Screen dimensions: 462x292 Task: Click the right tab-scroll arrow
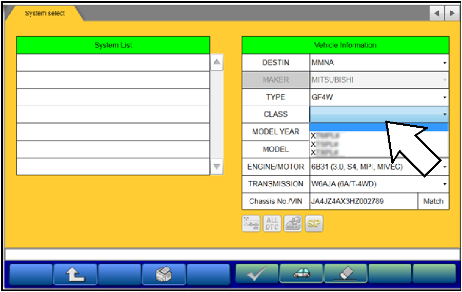[x=451, y=13]
